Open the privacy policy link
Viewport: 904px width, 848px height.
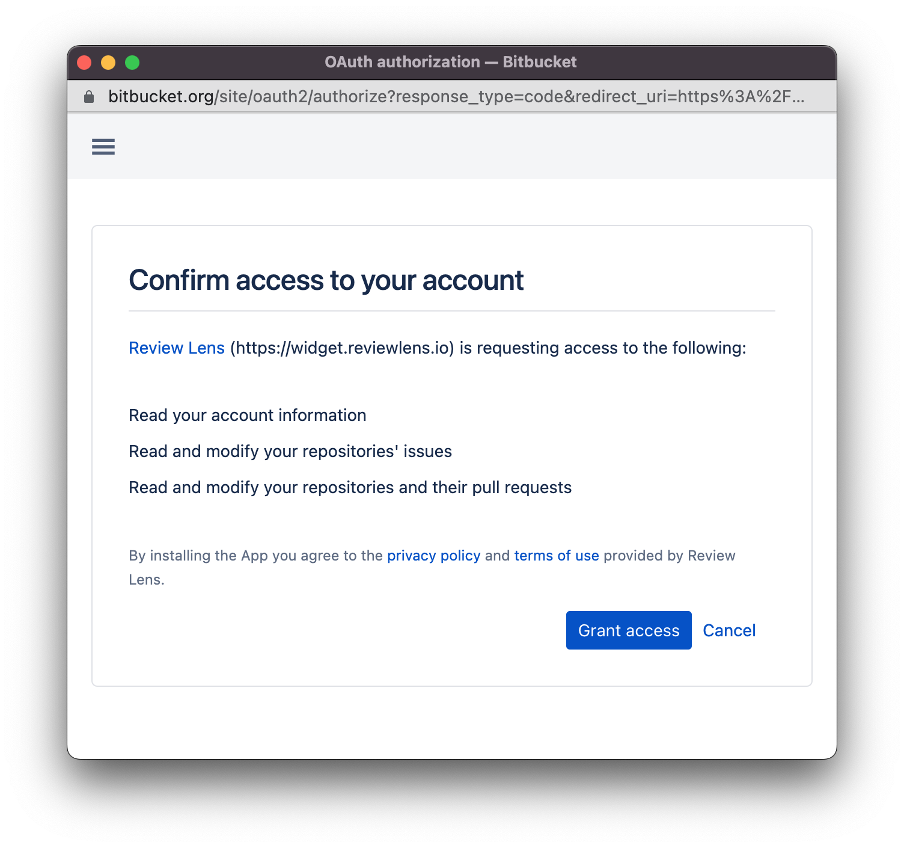(433, 556)
